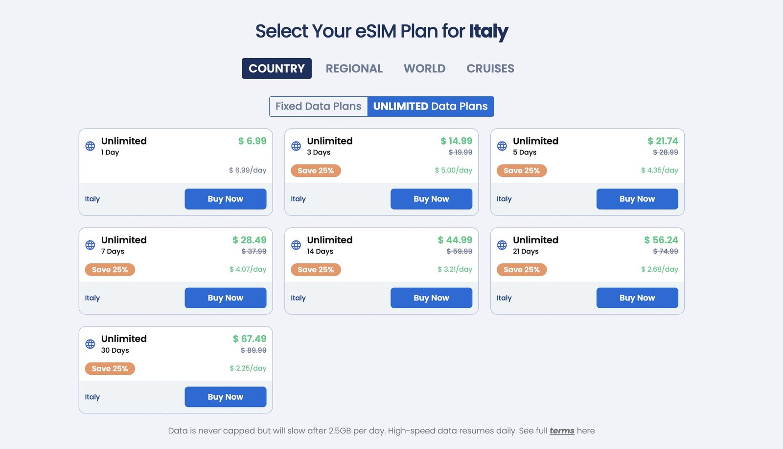Buy Now the Unlimited 1 Day plan
The width and height of the screenshot is (783, 449).
225,199
